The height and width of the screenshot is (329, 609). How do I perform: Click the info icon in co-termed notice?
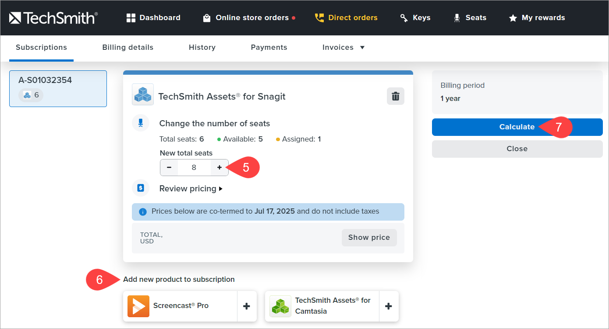(143, 212)
